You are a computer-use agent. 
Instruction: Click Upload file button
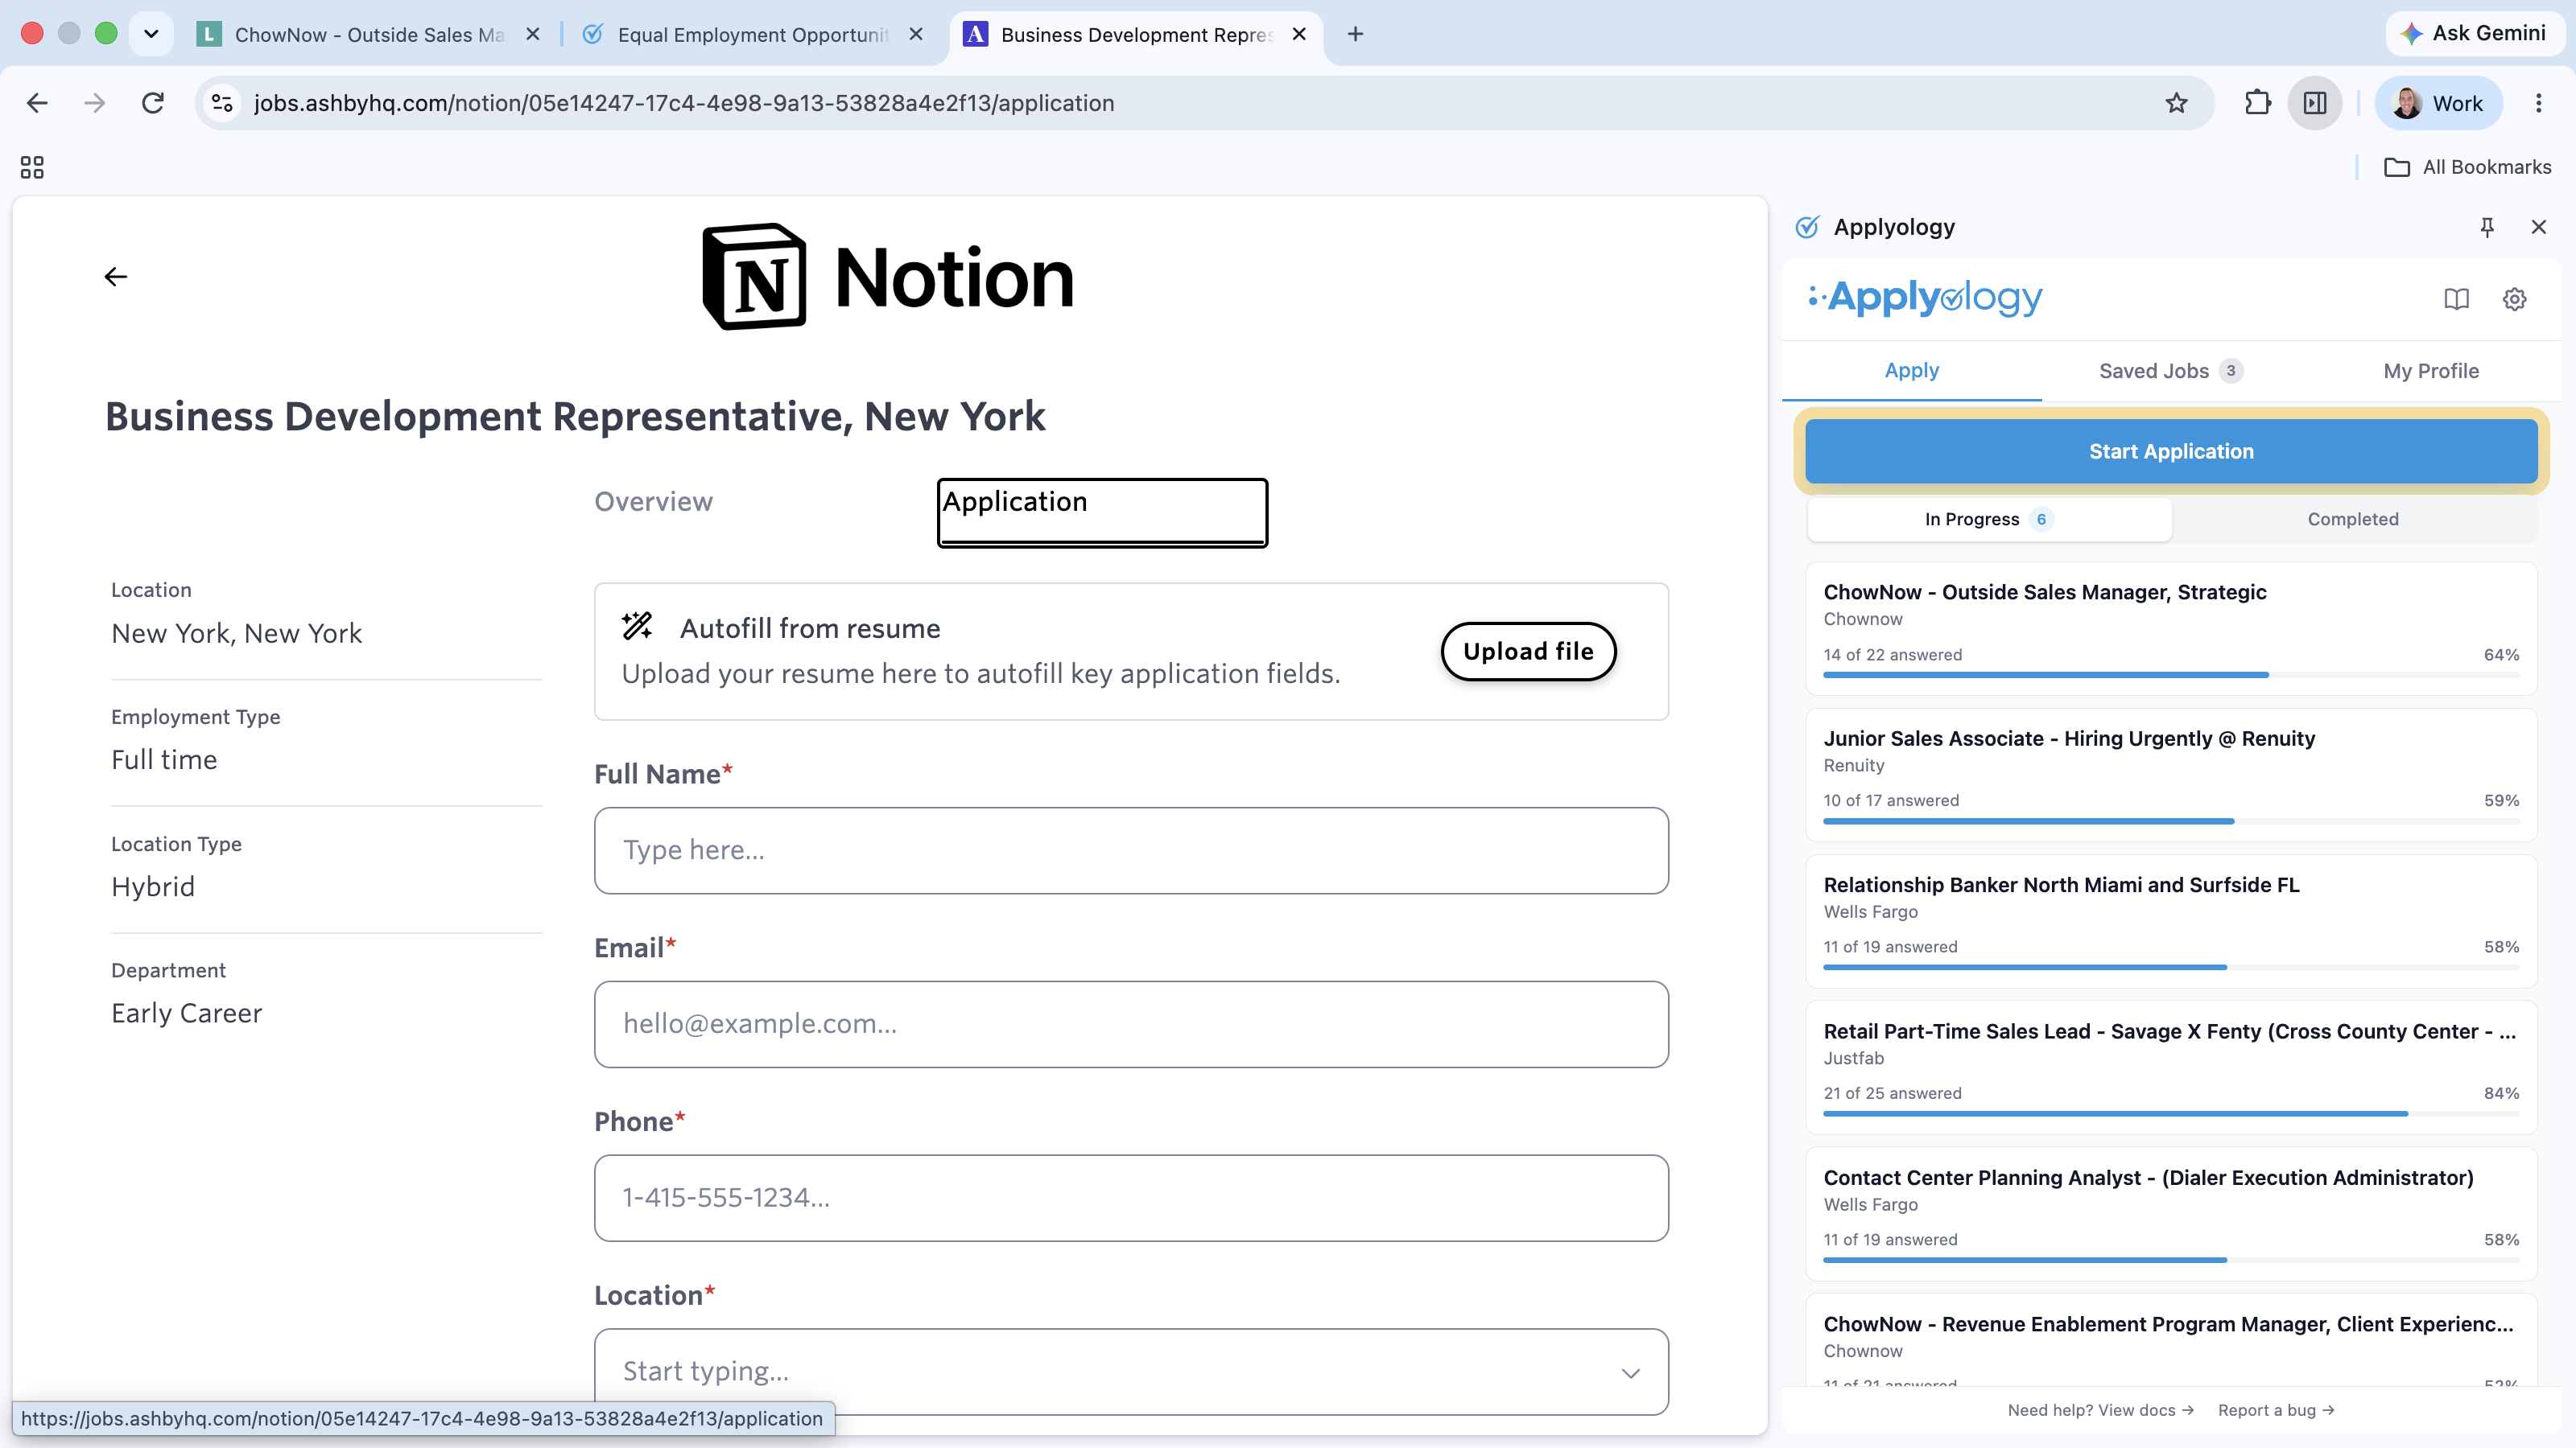click(x=1528, y=651)
